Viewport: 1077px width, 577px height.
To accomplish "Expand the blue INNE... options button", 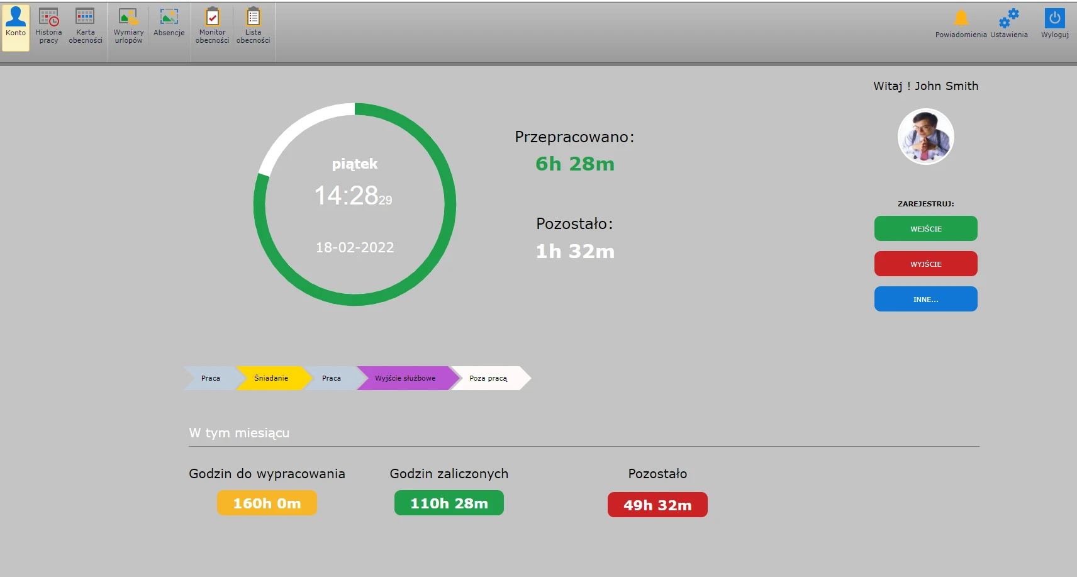I will click(925, 299).
